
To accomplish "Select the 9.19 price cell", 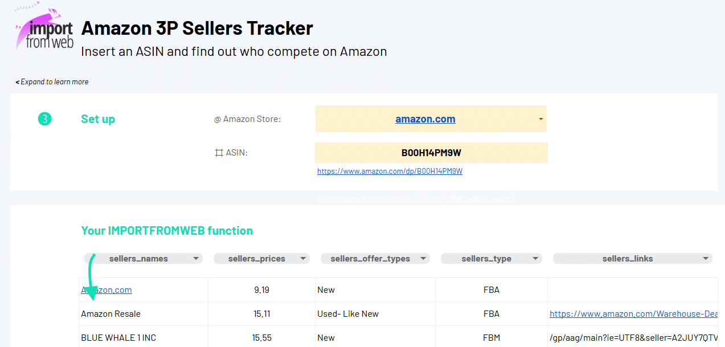I will (x=261, y=290).
